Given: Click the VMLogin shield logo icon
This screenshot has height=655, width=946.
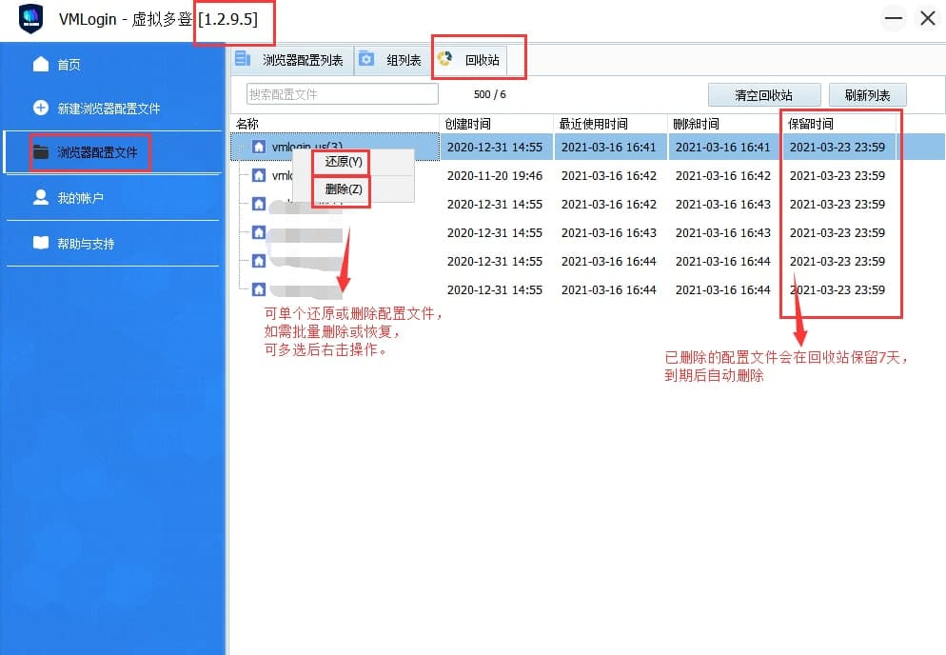Looking at the screenshot, I should pos(31,19).
